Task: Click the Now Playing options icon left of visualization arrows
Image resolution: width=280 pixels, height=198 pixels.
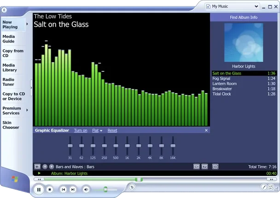Action: click(37, 167)
